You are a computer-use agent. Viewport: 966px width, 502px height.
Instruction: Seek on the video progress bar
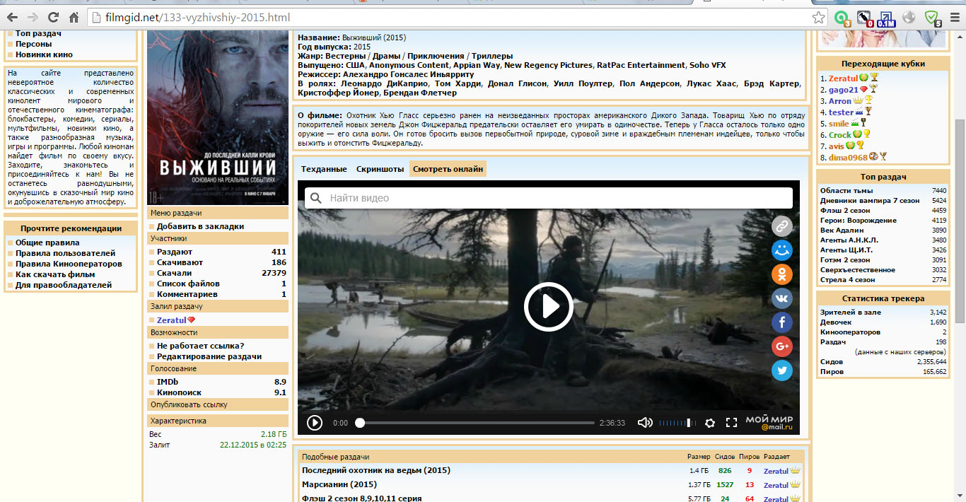click(475, 423)
